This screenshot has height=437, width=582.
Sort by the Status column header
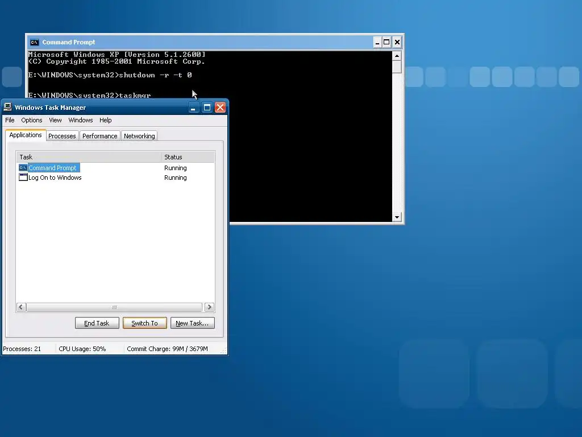click(x=188, y=157)
